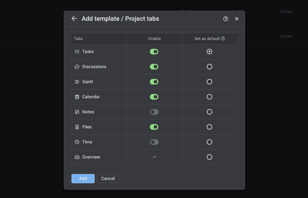This screenshot has width=308, height=198.
Task: Close the Add template dialog
Action: pos(237,19)
